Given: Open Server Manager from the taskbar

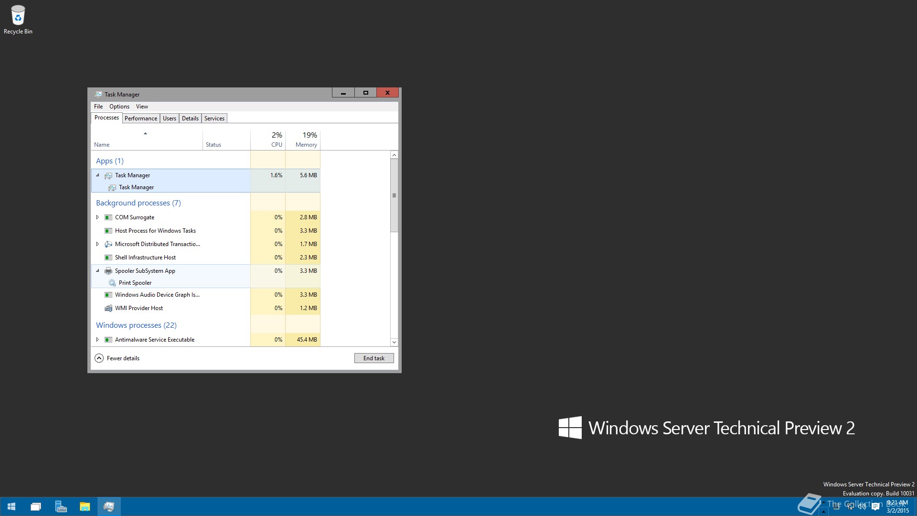Looking at the screenshot, I should pyautogui.click(x=61, y=506).
